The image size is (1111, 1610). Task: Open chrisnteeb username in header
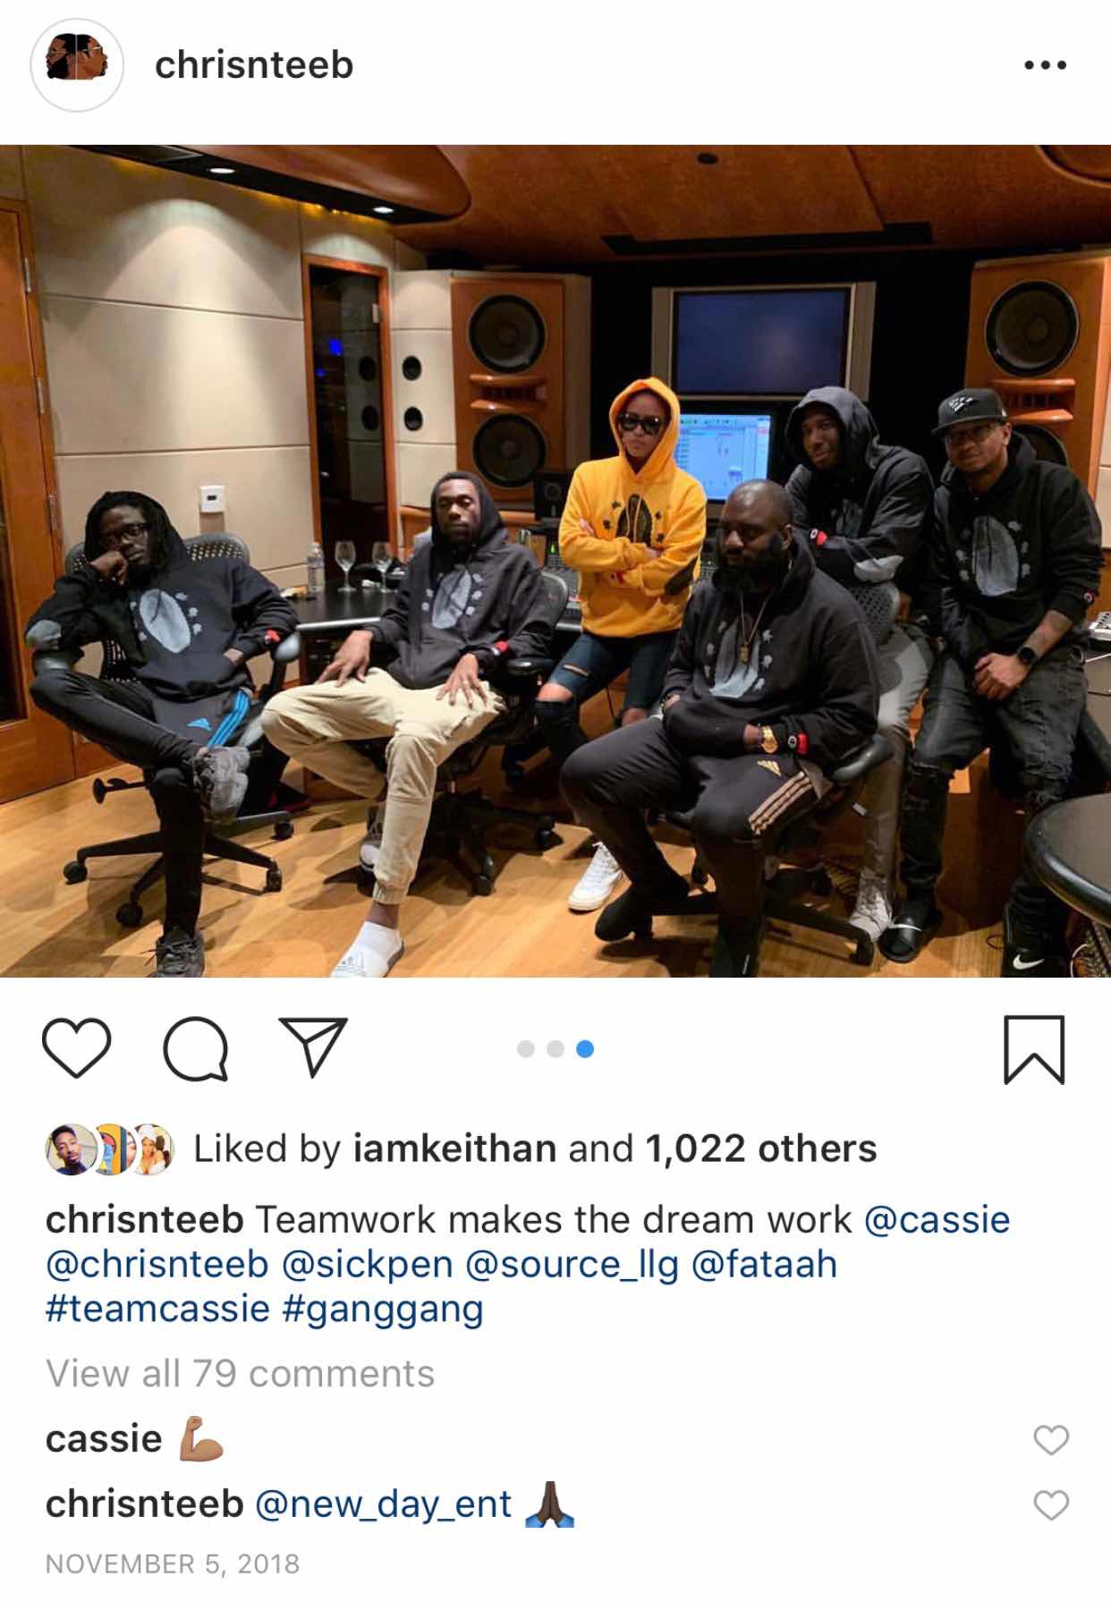click(254, 65)
